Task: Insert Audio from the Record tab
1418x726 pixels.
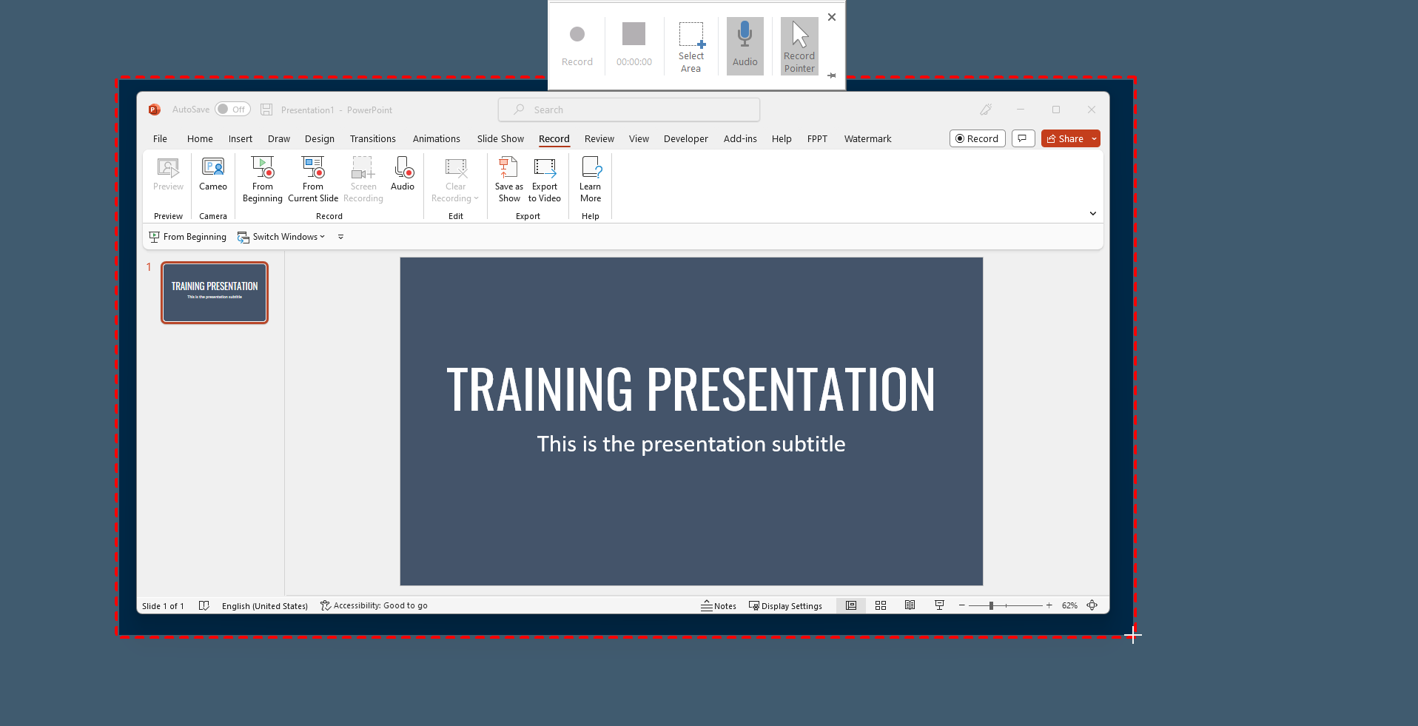Action: tap(403, 178)
